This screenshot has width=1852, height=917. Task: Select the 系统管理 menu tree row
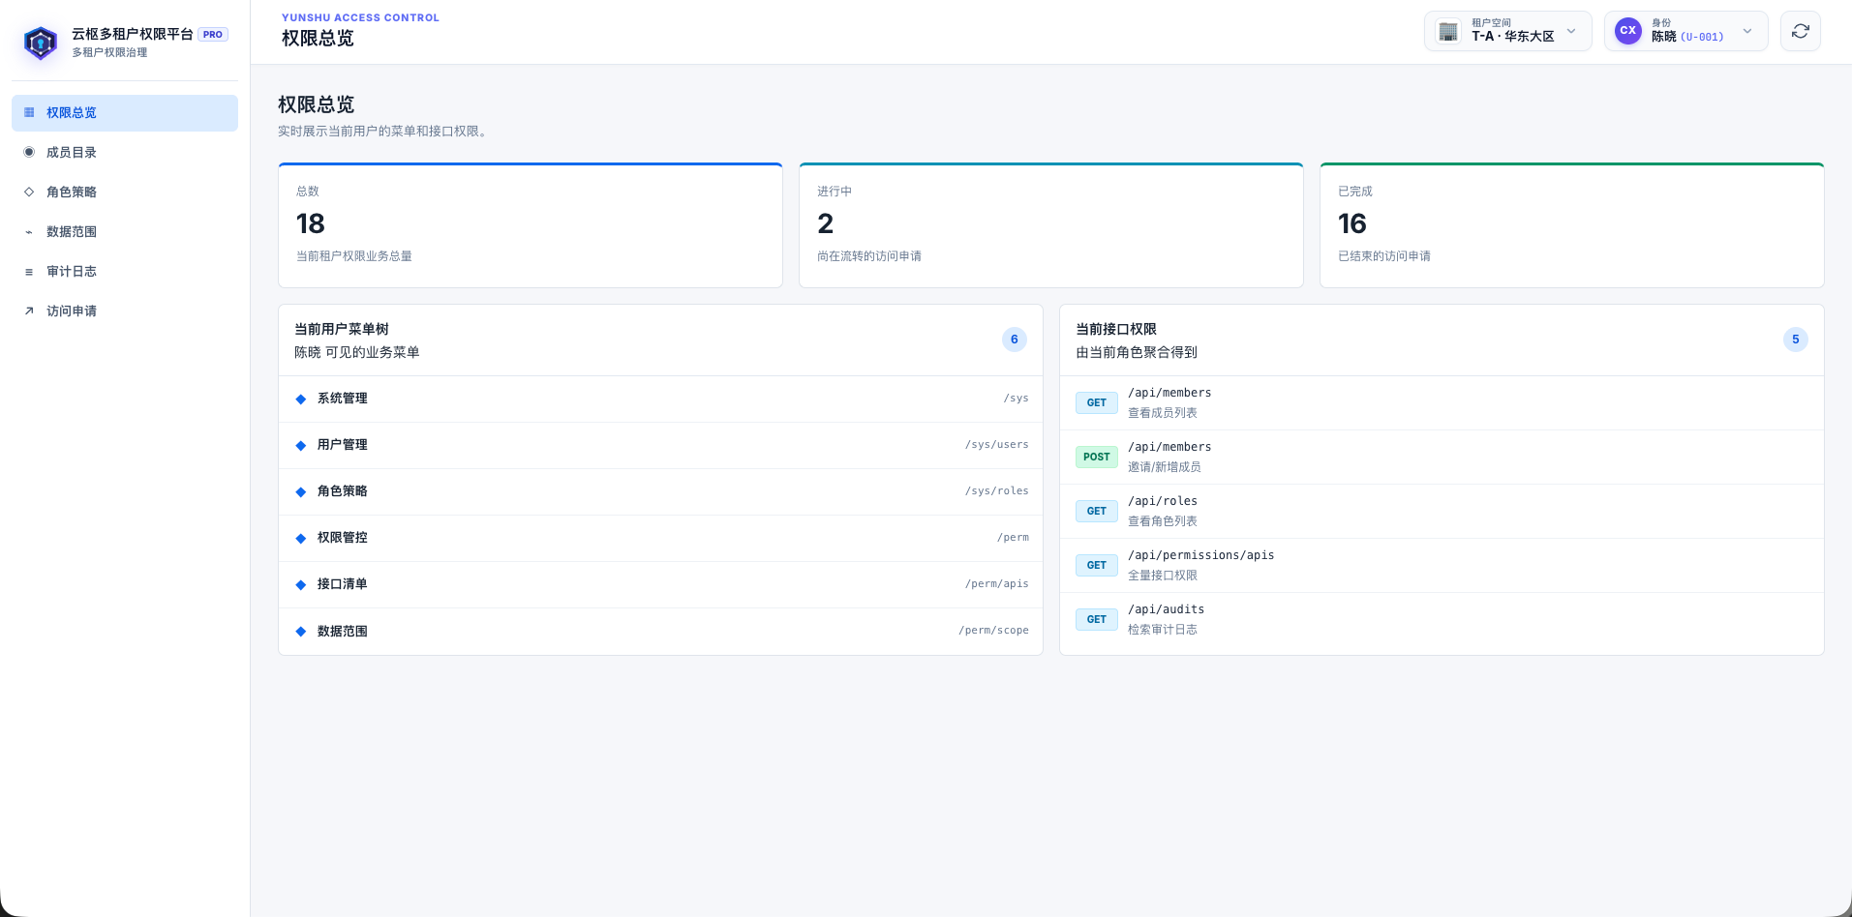pyautogui.click(x=661, y=399)
